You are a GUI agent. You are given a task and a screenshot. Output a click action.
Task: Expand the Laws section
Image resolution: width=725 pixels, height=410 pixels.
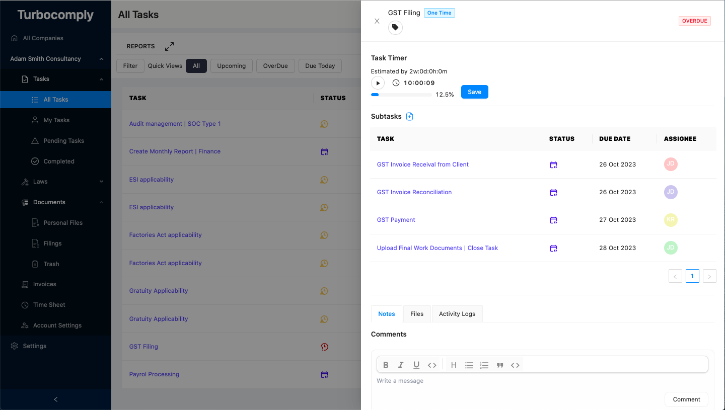coord(102,181)
